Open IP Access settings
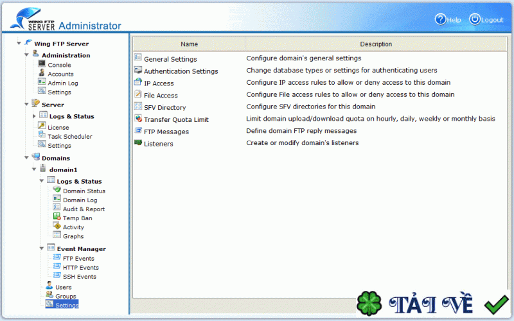This screenshot has height=321, width=514. tap(159, 83)
